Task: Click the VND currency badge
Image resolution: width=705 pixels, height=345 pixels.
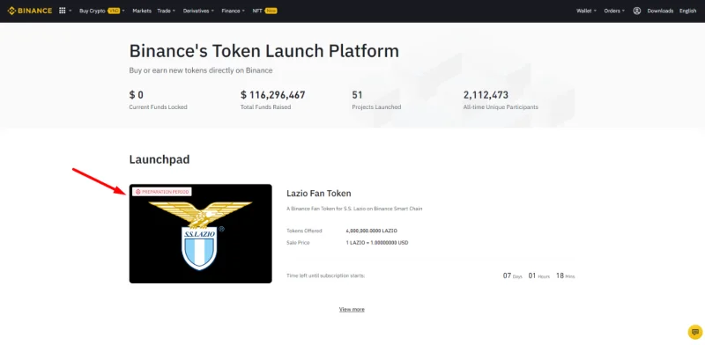Action: (114, 11)
